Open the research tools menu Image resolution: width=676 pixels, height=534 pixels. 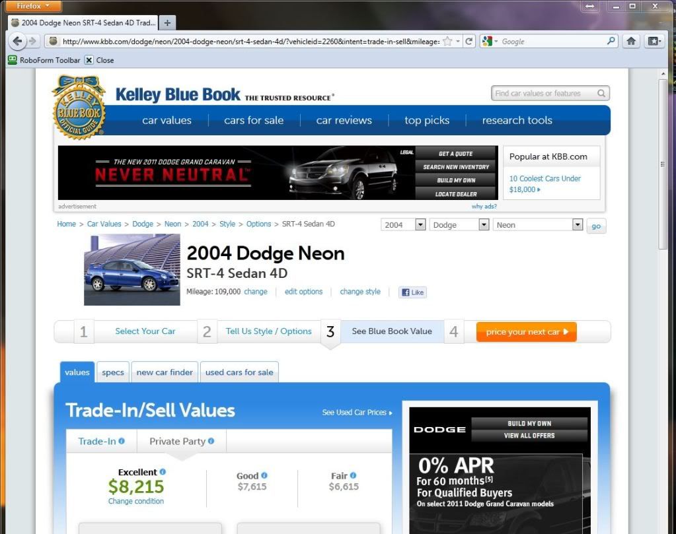[x=517, y=120]
